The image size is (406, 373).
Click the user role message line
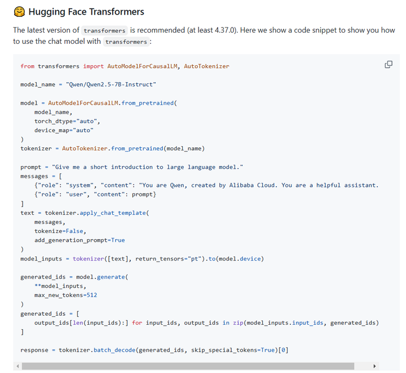(95, 194)
